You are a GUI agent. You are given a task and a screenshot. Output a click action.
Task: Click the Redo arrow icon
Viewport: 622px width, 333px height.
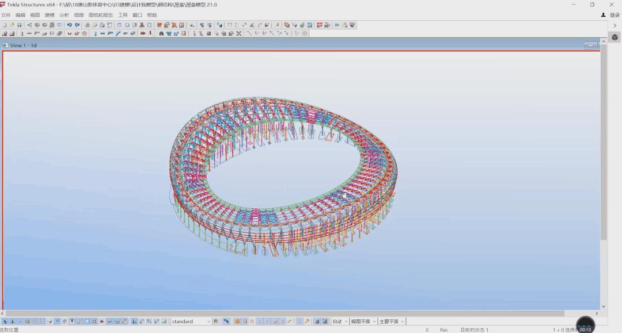tap(77, 25)
